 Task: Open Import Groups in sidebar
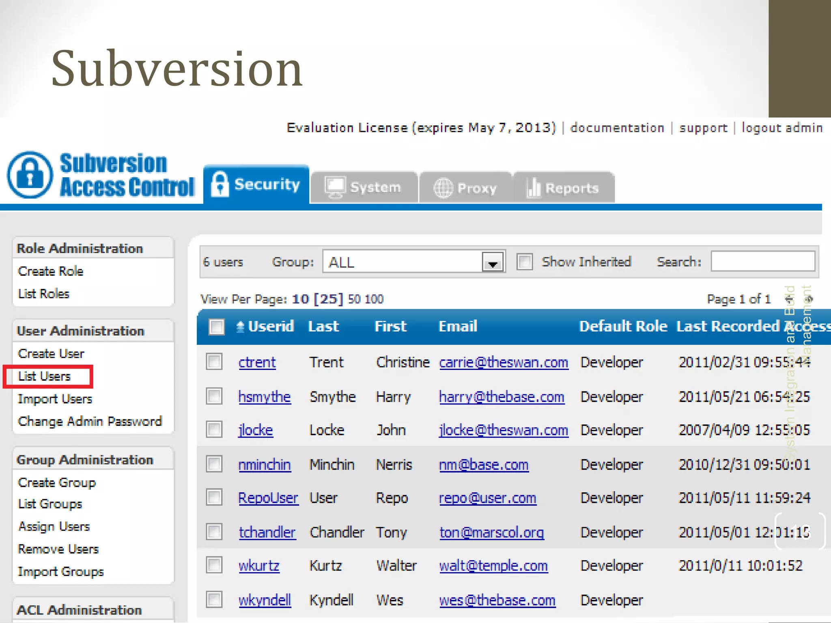(61, 572)
